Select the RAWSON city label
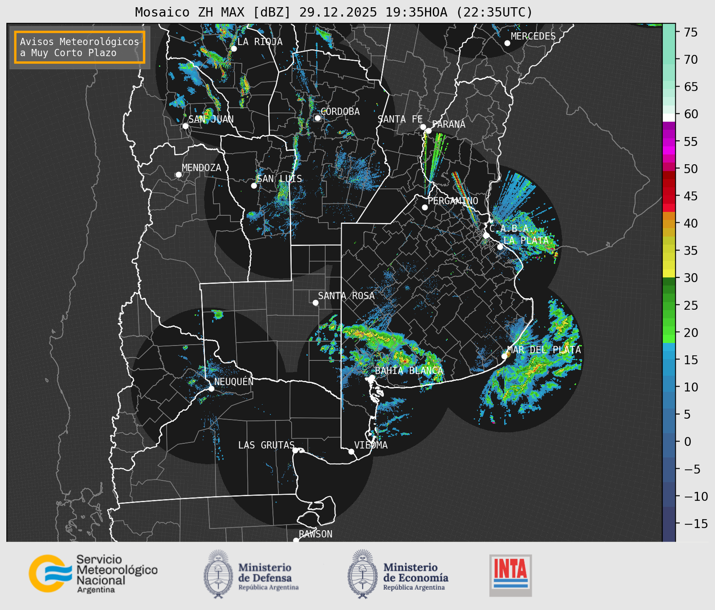Screen dimensions: 715x610 click(315, 534)
